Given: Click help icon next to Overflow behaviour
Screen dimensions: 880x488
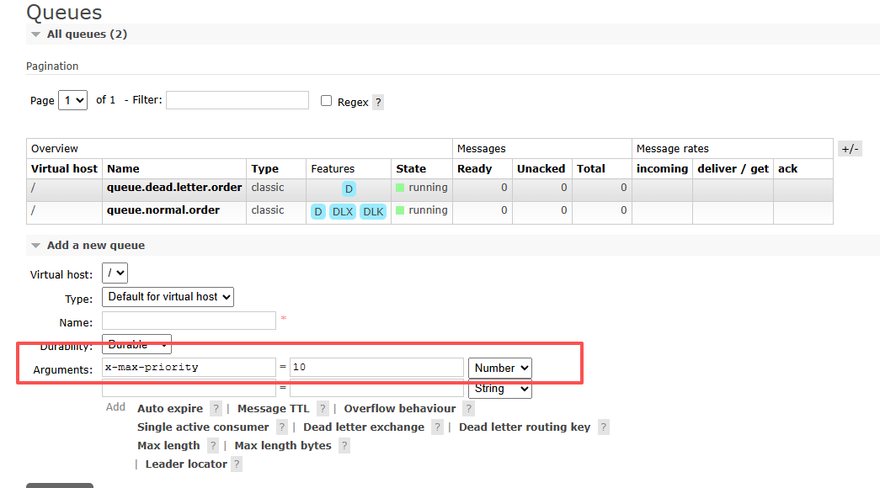Looking at the screenshot, I should 469,409.
